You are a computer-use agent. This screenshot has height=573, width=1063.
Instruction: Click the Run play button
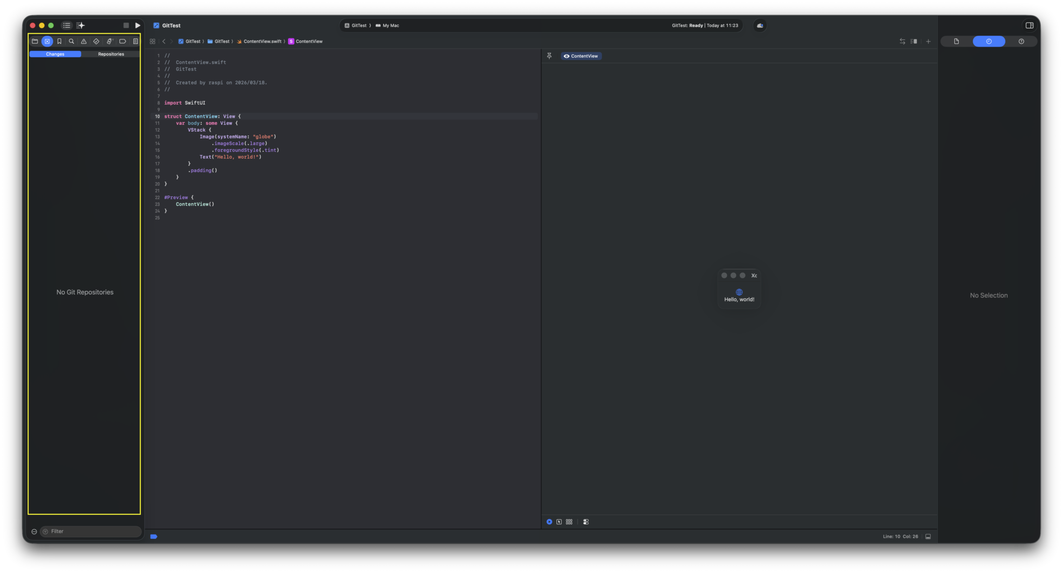tap(138, 25)
